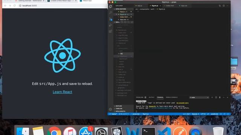
Task: Open the Source Control view in VS Code
Action: point(110,19)
